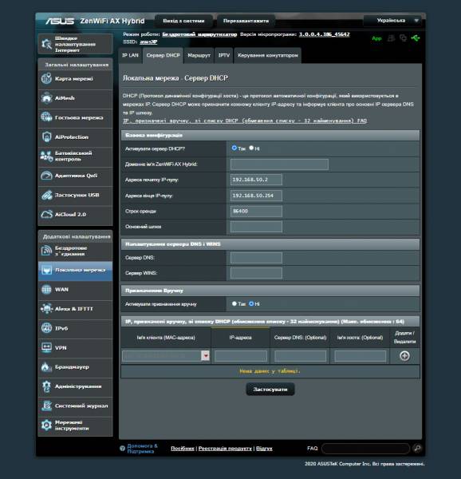Image resolution: width=461 pixels, height=479 pixels.
Task: Switch to the Маршрут tab
Action: pyautogui.click(x=199, y=56)
